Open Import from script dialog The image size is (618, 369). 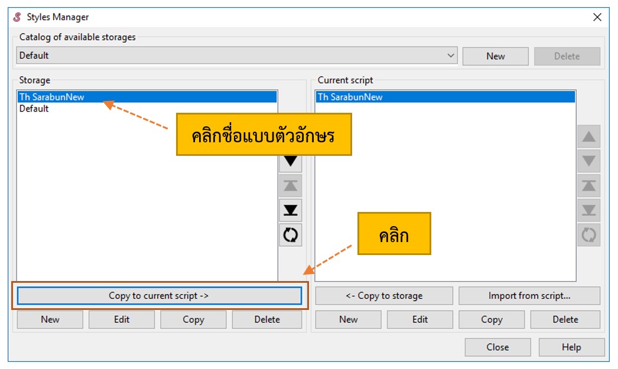[529, 296]
